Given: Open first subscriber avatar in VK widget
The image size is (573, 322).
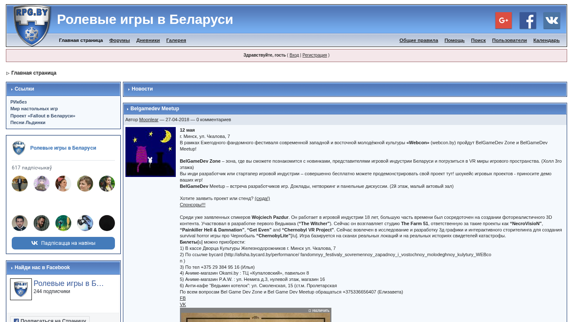Looking at the screenshot, I should point(20,184).
